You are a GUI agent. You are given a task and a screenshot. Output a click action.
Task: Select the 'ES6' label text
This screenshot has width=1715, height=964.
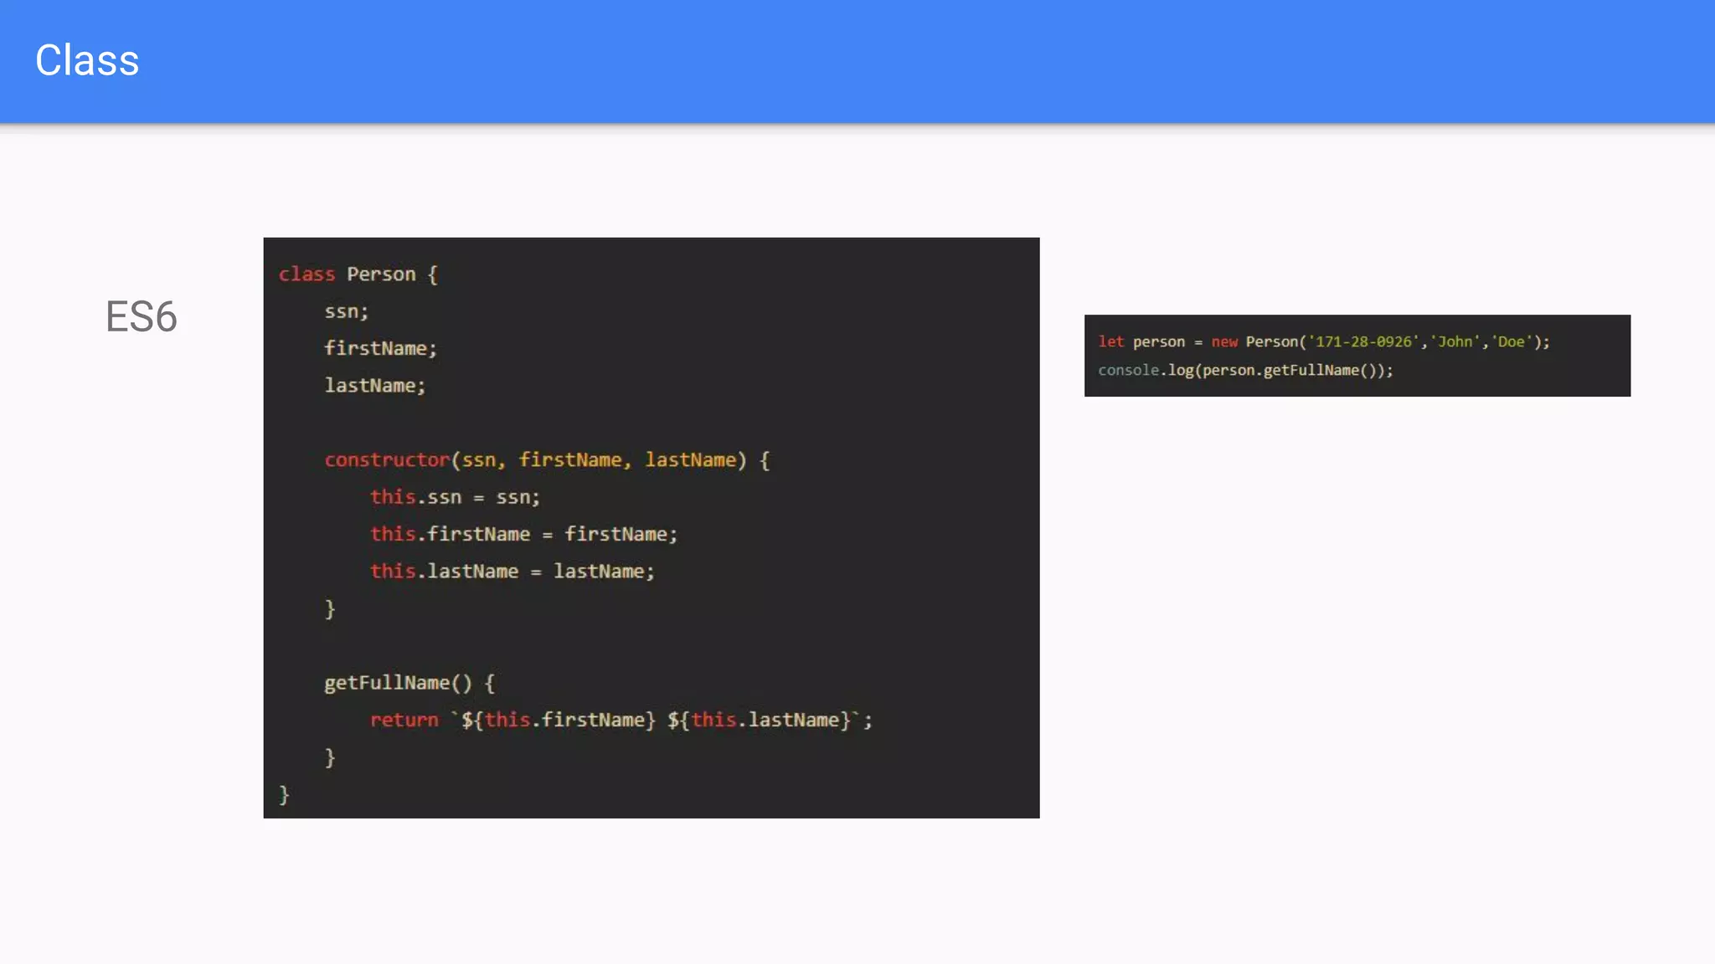click(142, 317)
